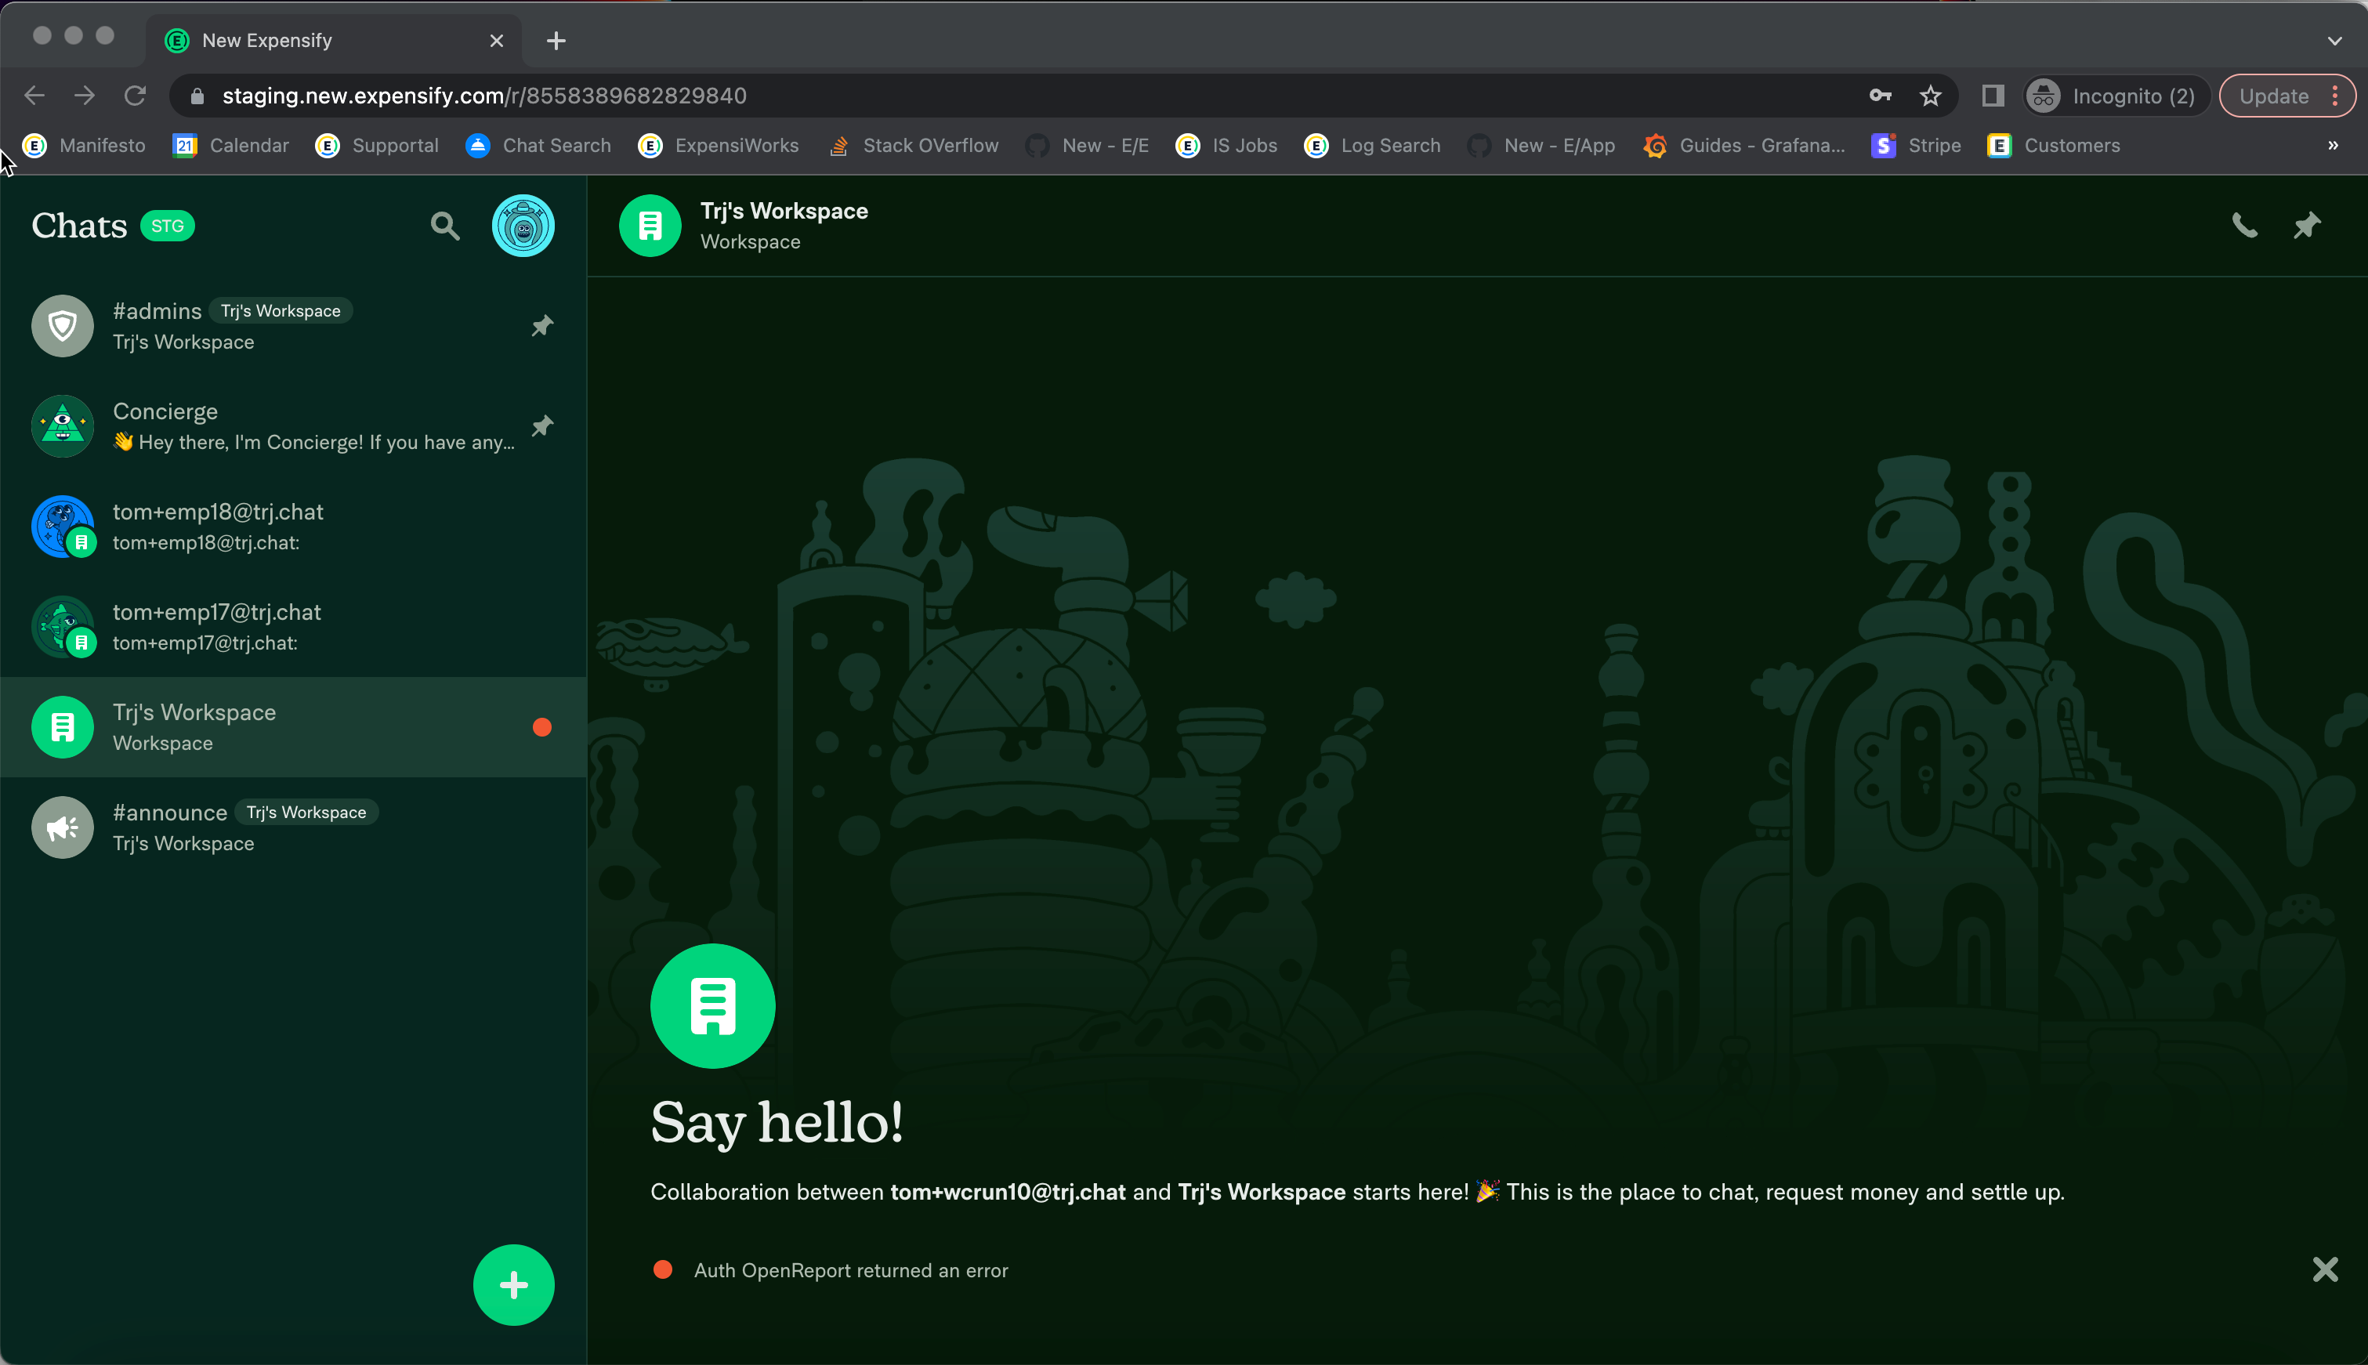2368x1365 pixels.
Task: Unpin the Concierge chat
Action: (541, 425)
